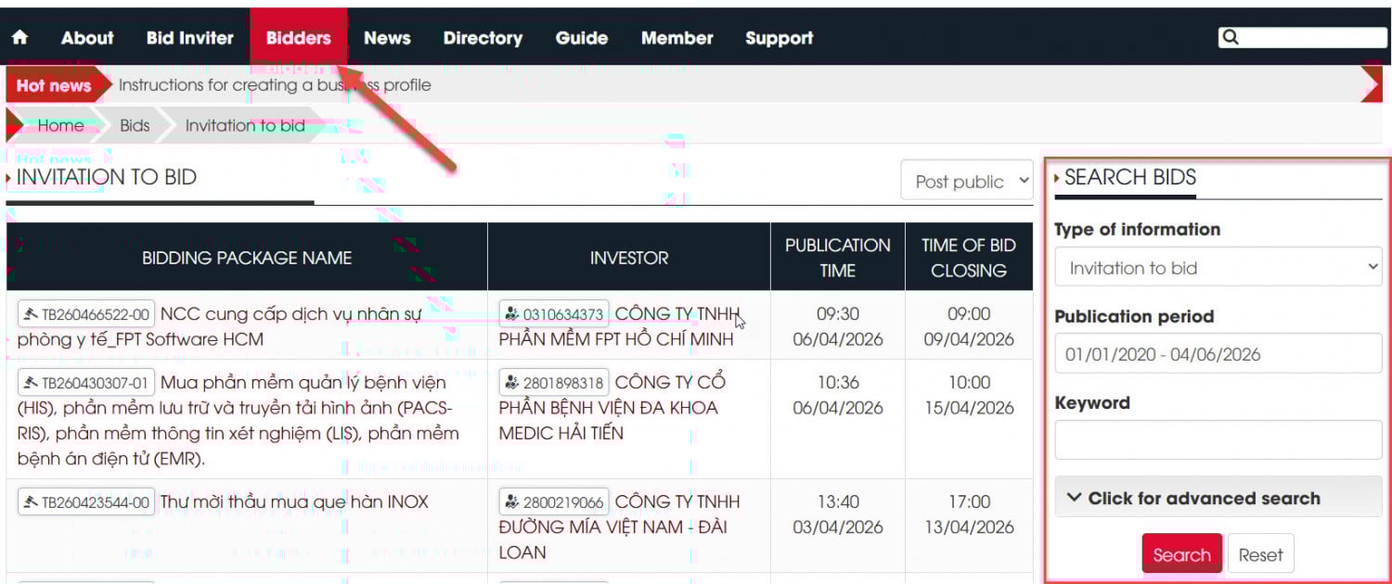Open the Post public sort dropdown
The image size is (1392, 584).
click(x=967, y=181)
